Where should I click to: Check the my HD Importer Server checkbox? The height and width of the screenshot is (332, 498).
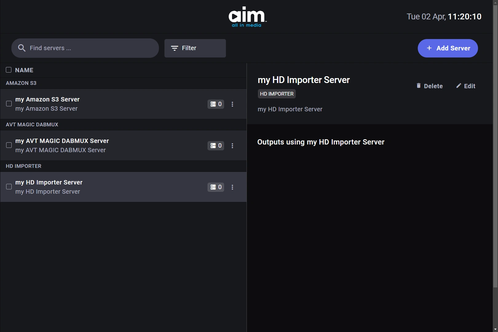9,187
